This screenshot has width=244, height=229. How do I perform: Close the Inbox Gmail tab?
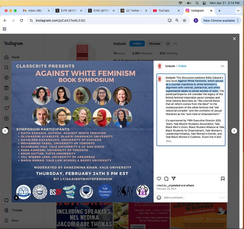tap(49, 11)
